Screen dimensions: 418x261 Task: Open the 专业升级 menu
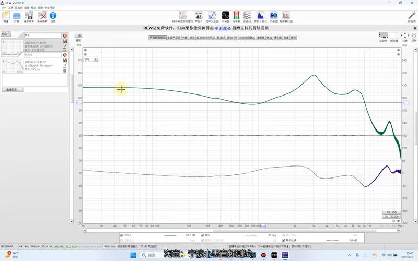[50, 8]
